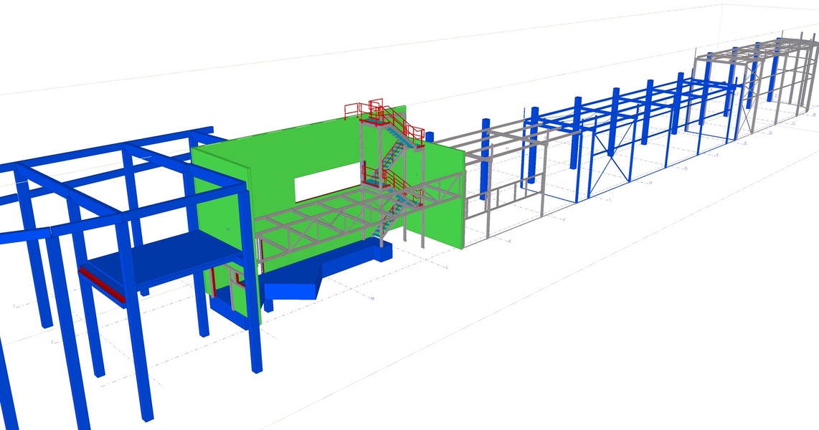Viewport: 819px width, 430px height.
Task: Click grid line label 2 at lower left
Action: tap(52, 342)
